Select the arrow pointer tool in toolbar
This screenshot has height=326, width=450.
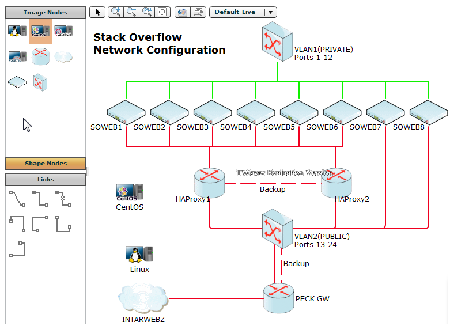tap(97, 12)
